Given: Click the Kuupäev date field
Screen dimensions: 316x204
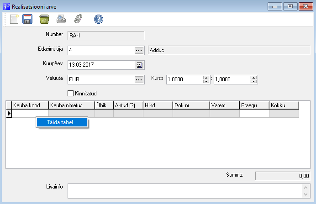Looking at the screenshot, I should [101, 65].
